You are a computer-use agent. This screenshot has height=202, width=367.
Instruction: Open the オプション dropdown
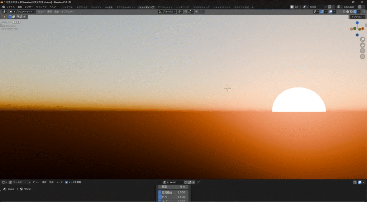[358, 17]
